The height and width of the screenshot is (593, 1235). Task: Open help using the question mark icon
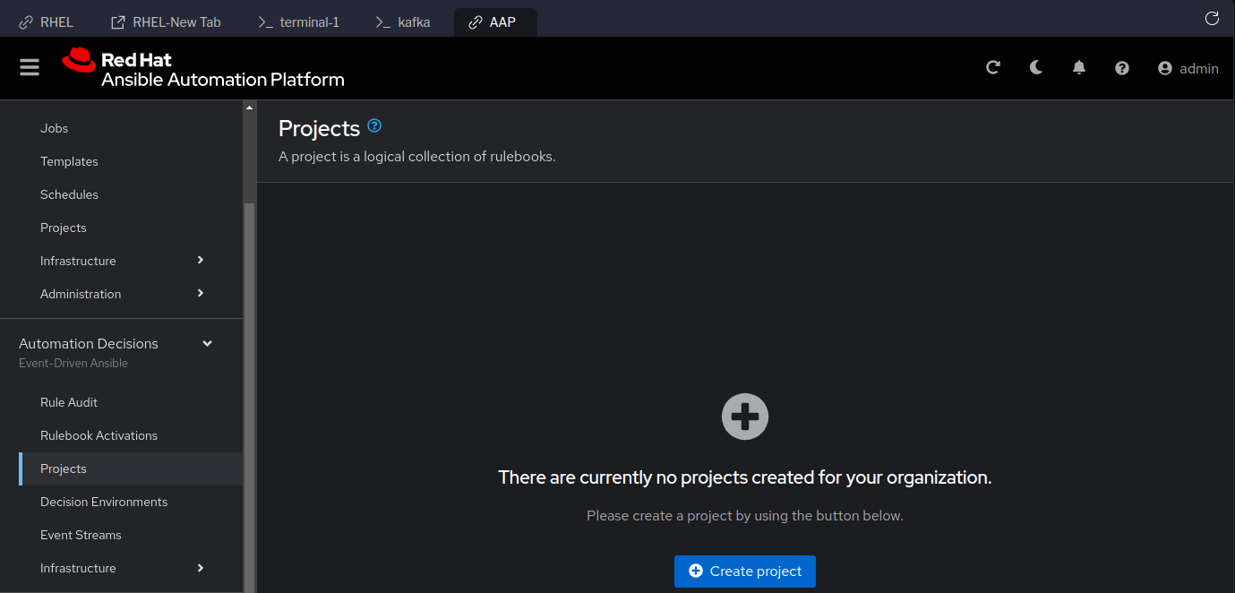point(1122,68)
